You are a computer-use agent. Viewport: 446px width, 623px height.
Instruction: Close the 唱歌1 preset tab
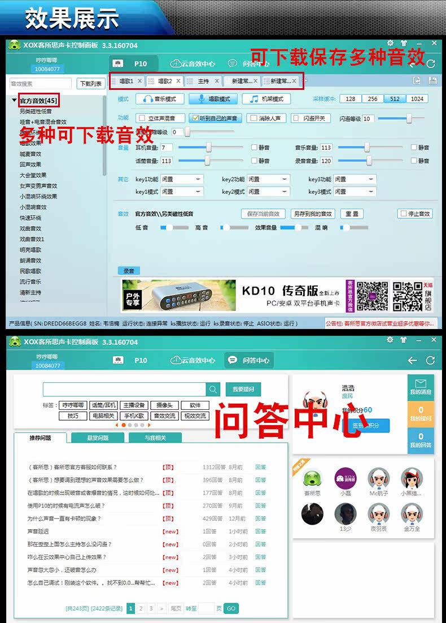click(x=139, y=81)
